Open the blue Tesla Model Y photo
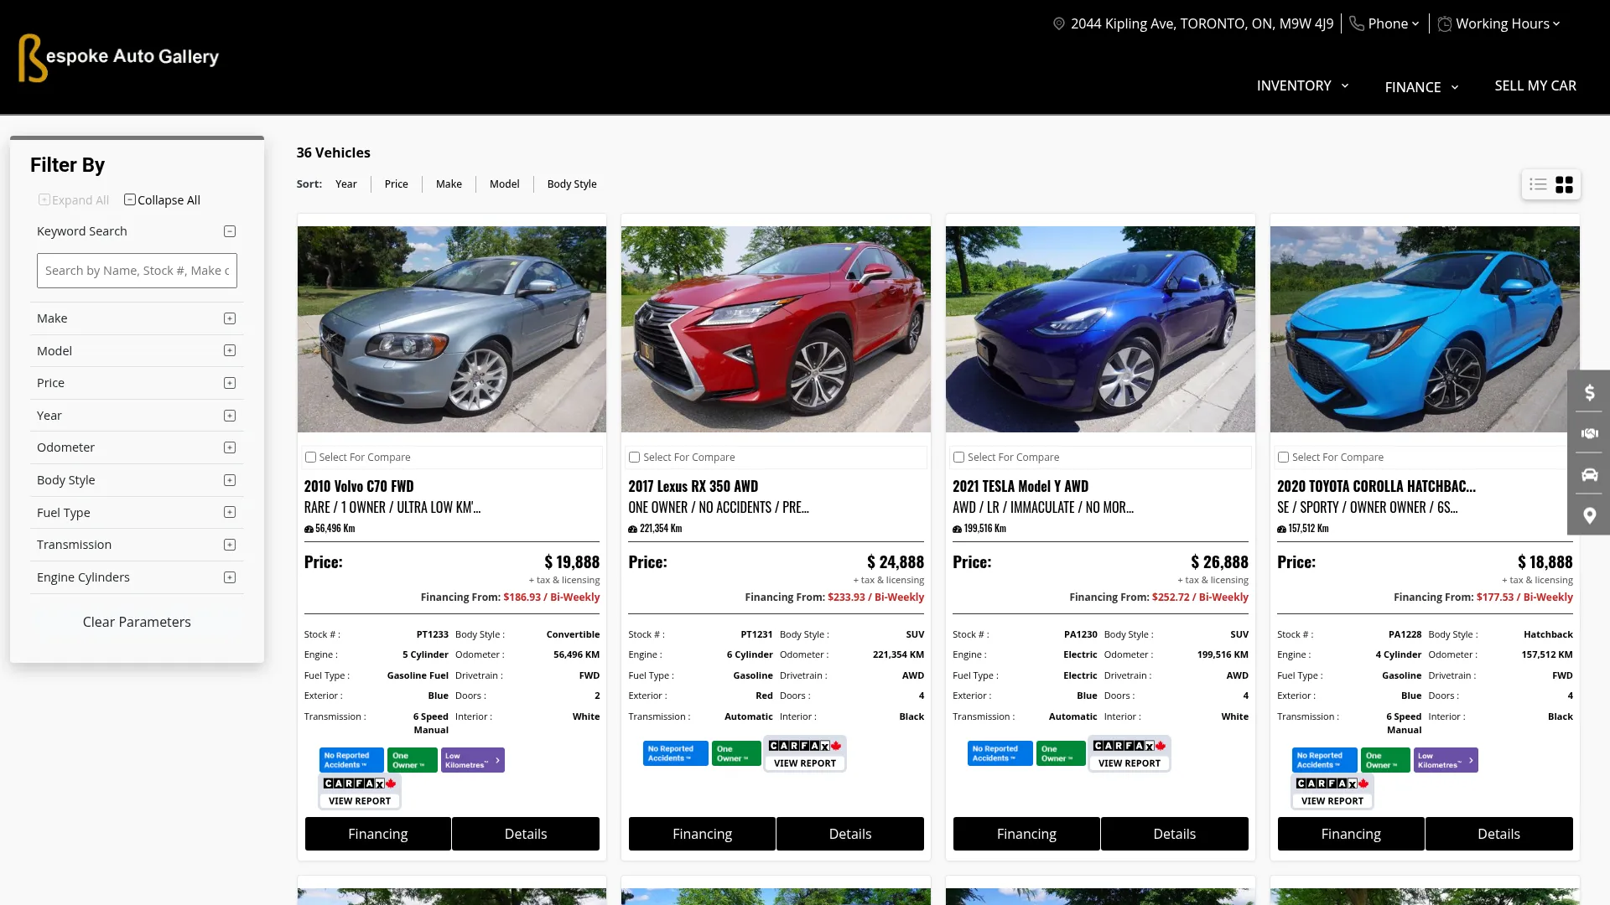 [x=1101, y=329]
